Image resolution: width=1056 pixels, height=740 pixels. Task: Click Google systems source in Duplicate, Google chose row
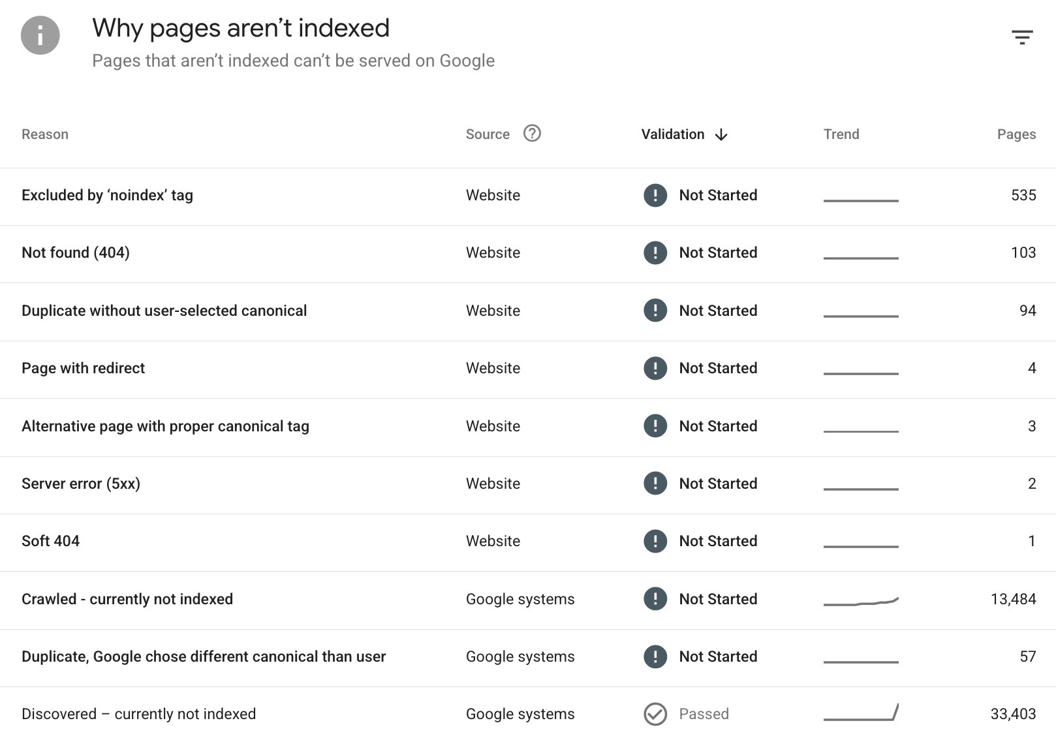(x=520, y=656)
